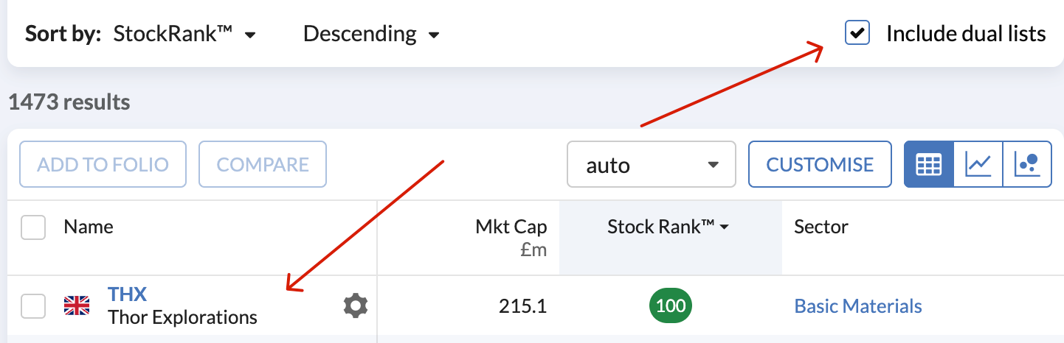Tick the select-all checkbox beside Name
Screen dimensions: 1064x343
[33, 227]
